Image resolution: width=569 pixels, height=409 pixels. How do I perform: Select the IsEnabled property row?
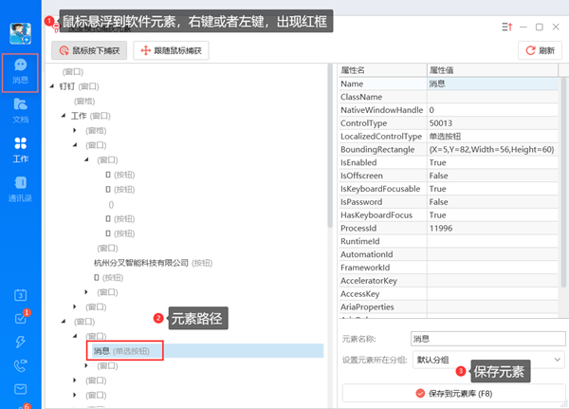click(449, 162)
